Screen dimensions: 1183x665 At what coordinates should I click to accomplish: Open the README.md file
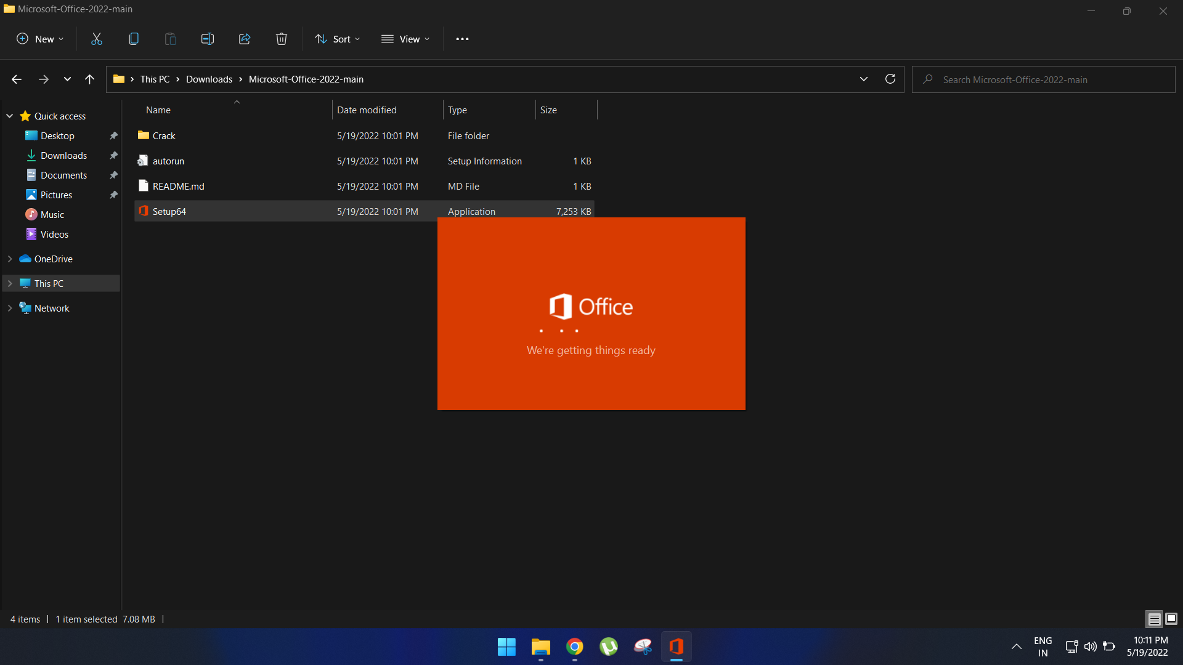point(178,186)
